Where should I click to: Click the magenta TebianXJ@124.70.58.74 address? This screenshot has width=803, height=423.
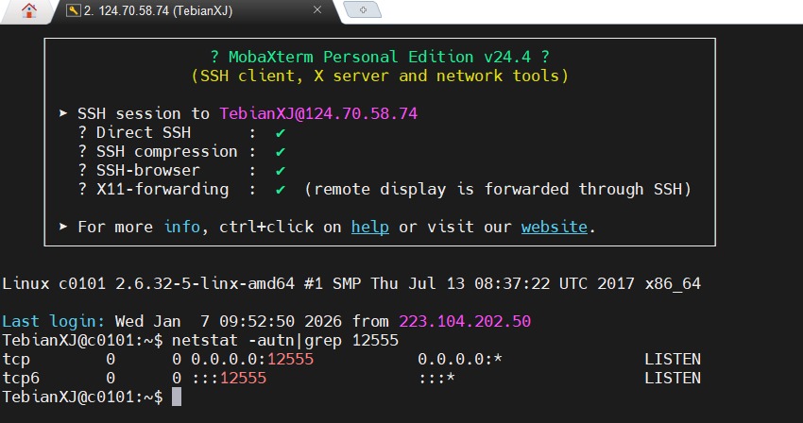pos(318,113)
